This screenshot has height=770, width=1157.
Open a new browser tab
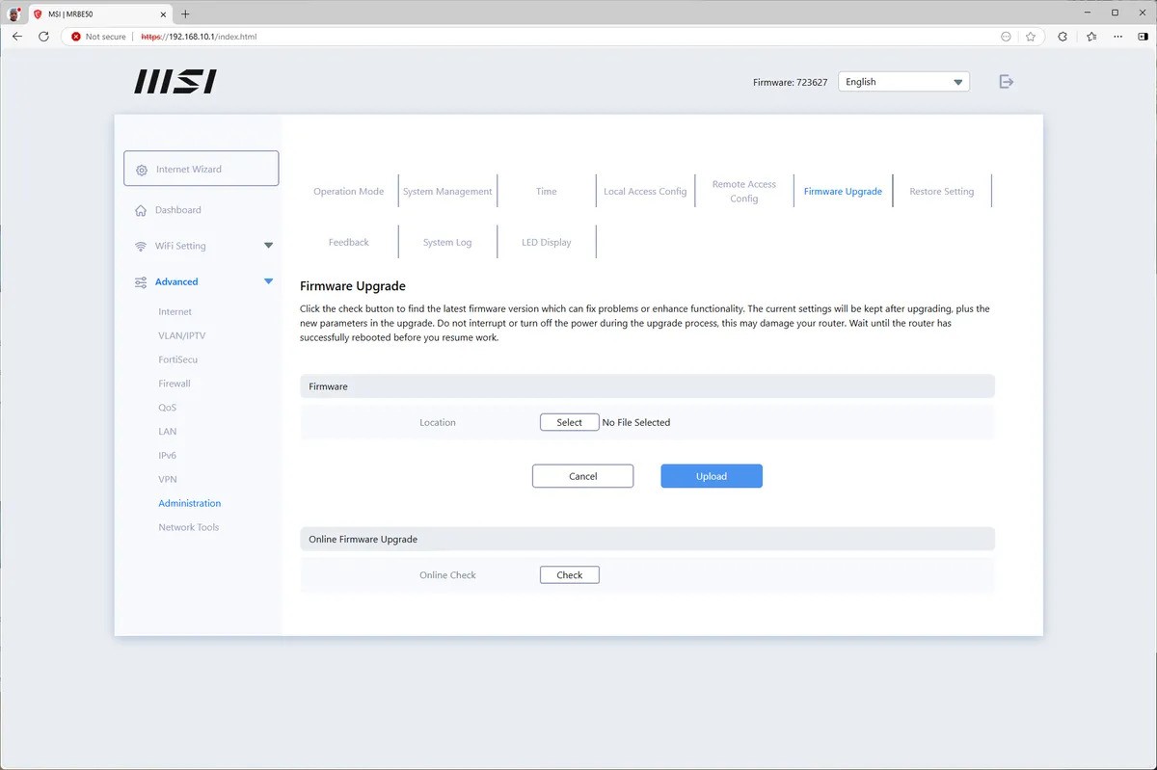point(186,13)
